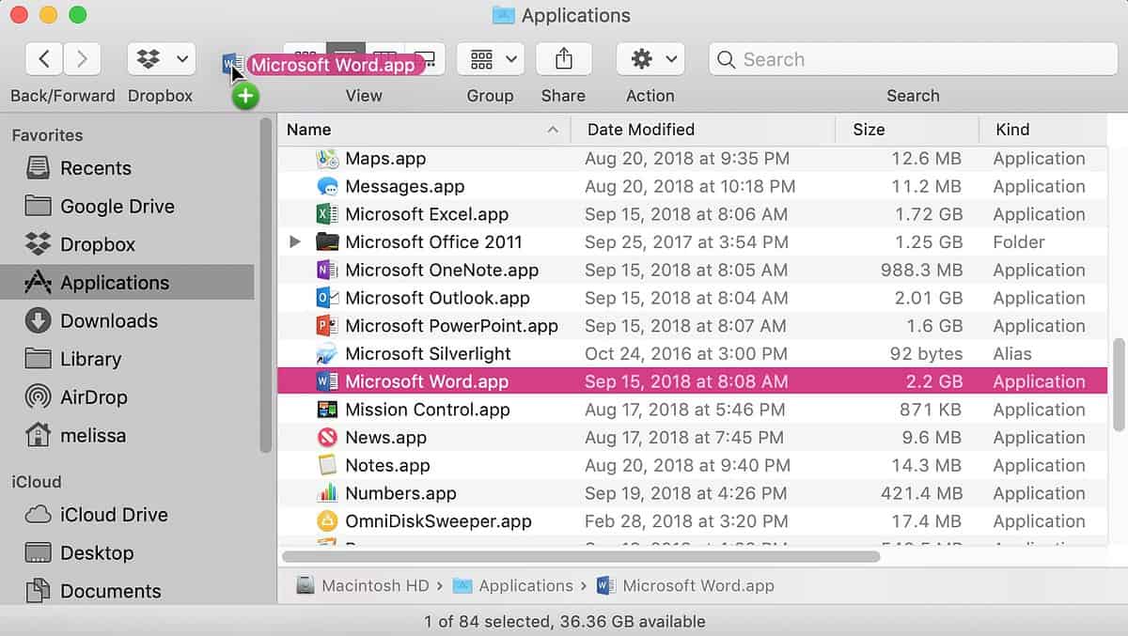Switch to grid icon view

303,58
